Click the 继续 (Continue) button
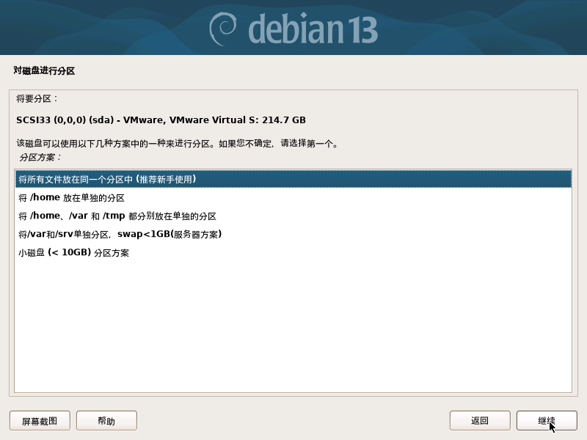587x440 pixels. click(547, 420)
